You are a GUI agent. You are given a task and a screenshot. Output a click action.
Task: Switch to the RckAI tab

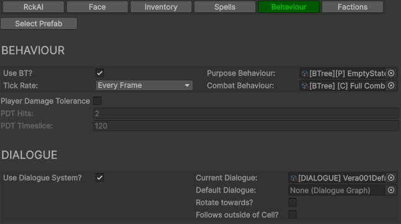point(33,7)
